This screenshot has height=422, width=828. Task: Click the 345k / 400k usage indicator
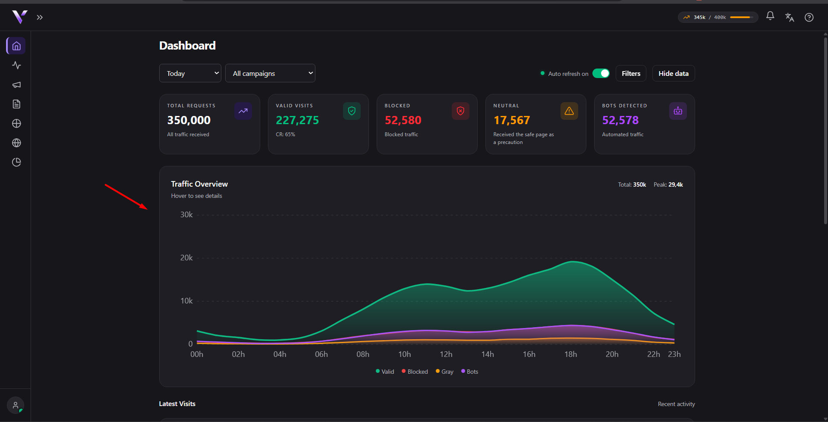[x=718, y=17]
